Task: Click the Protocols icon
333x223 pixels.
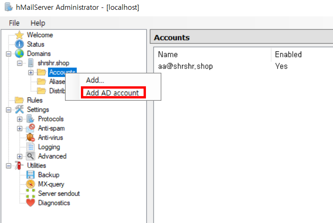Action: tap(30, 119)
